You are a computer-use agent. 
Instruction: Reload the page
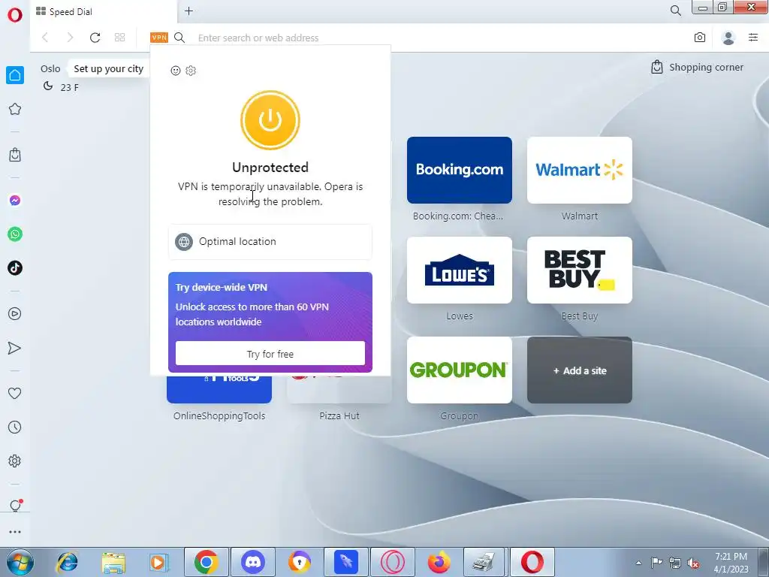pyautogui.click(x=95, y=38)
